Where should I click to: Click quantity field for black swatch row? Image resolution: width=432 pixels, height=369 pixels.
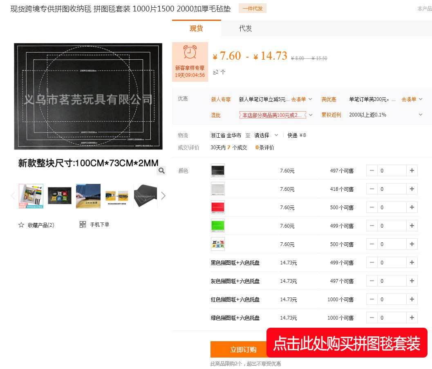coord(392,170)
